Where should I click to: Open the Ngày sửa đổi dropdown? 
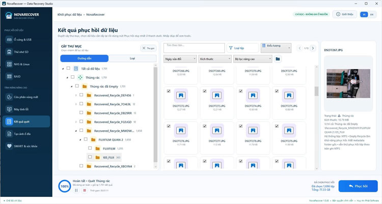(x=180, y=59)
